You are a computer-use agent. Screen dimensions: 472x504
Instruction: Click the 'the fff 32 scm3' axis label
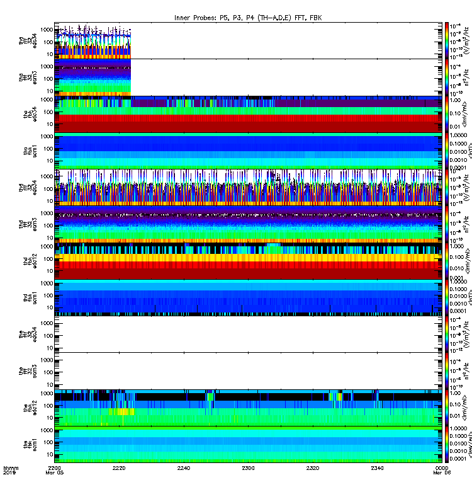pos(28,371)
